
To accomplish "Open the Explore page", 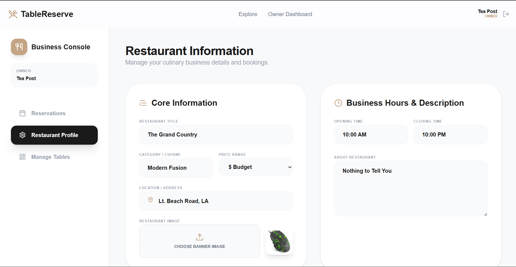I will point(248,14).
